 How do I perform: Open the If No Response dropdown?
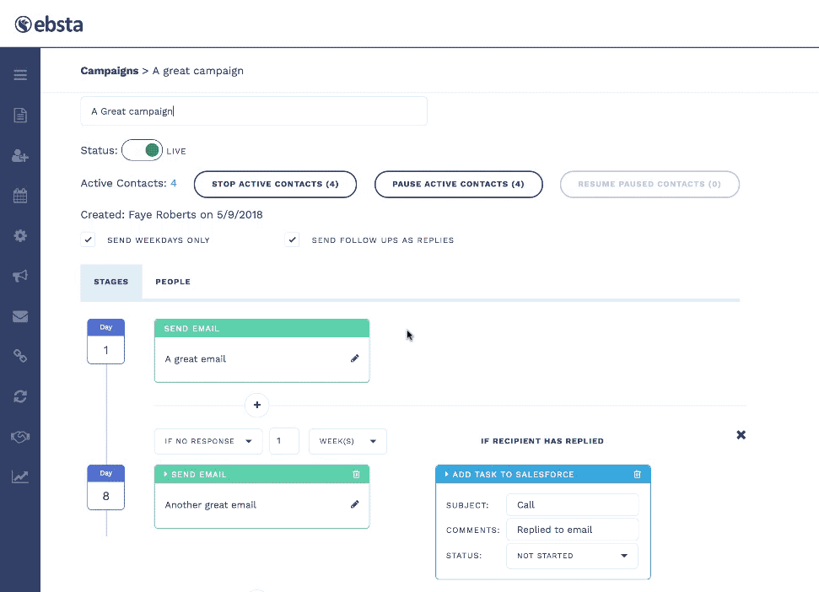[x=208, y=441]
